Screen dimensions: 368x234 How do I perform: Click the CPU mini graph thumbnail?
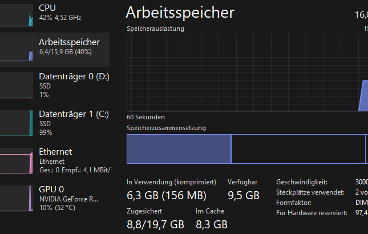click(17, 15)
